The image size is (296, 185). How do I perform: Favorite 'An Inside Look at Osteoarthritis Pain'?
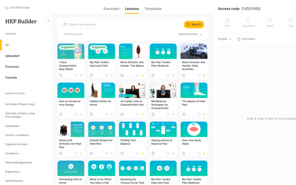click(137, 114)
